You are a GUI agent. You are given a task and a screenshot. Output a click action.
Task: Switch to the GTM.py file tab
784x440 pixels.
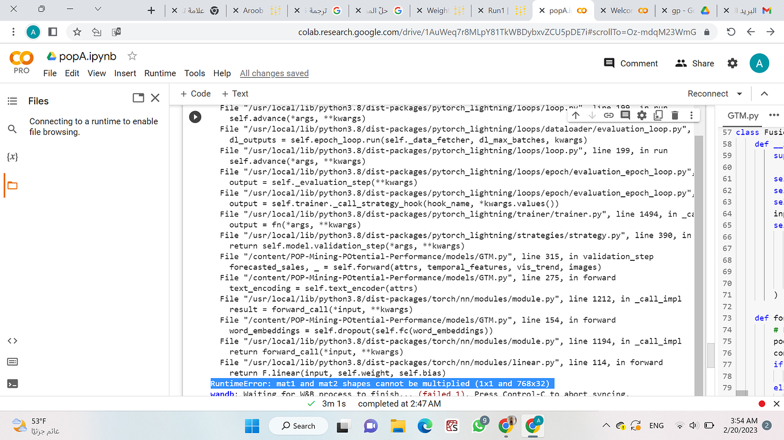pyautogui.click(x=743, y=115)
